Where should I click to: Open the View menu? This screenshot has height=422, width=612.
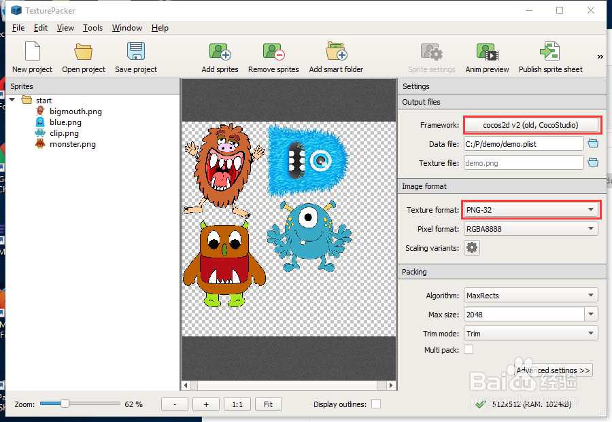click(x=65, y=28)
